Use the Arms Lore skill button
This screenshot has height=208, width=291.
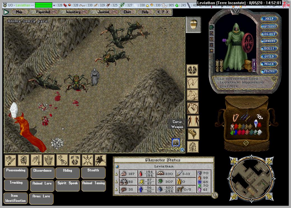pos(41,198)
